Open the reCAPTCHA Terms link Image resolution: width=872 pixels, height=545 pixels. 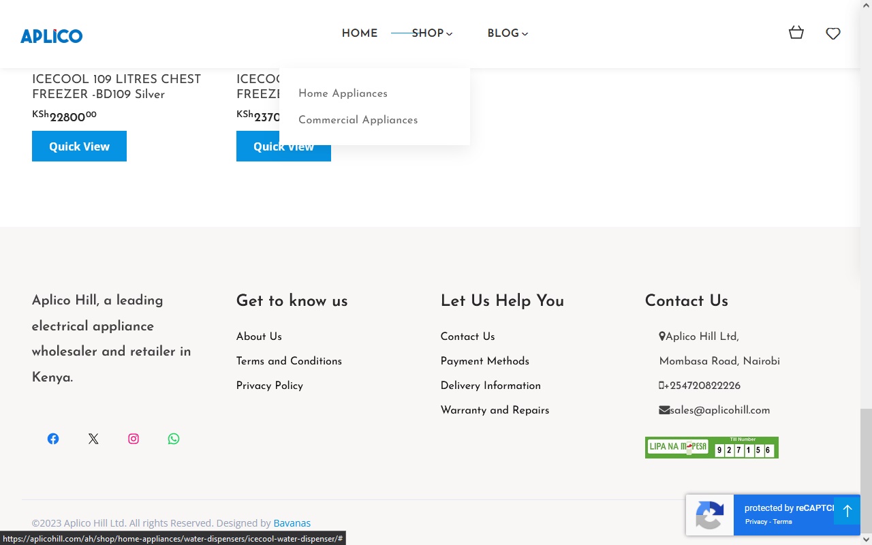click(782, 522)
